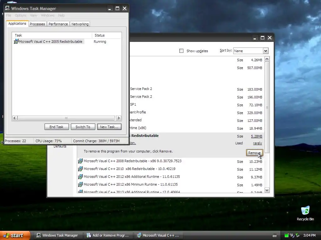Image resolution: width=321 pixels, height=240 pixels.
Task: Click the rarely used link
Action: point(257,143)
